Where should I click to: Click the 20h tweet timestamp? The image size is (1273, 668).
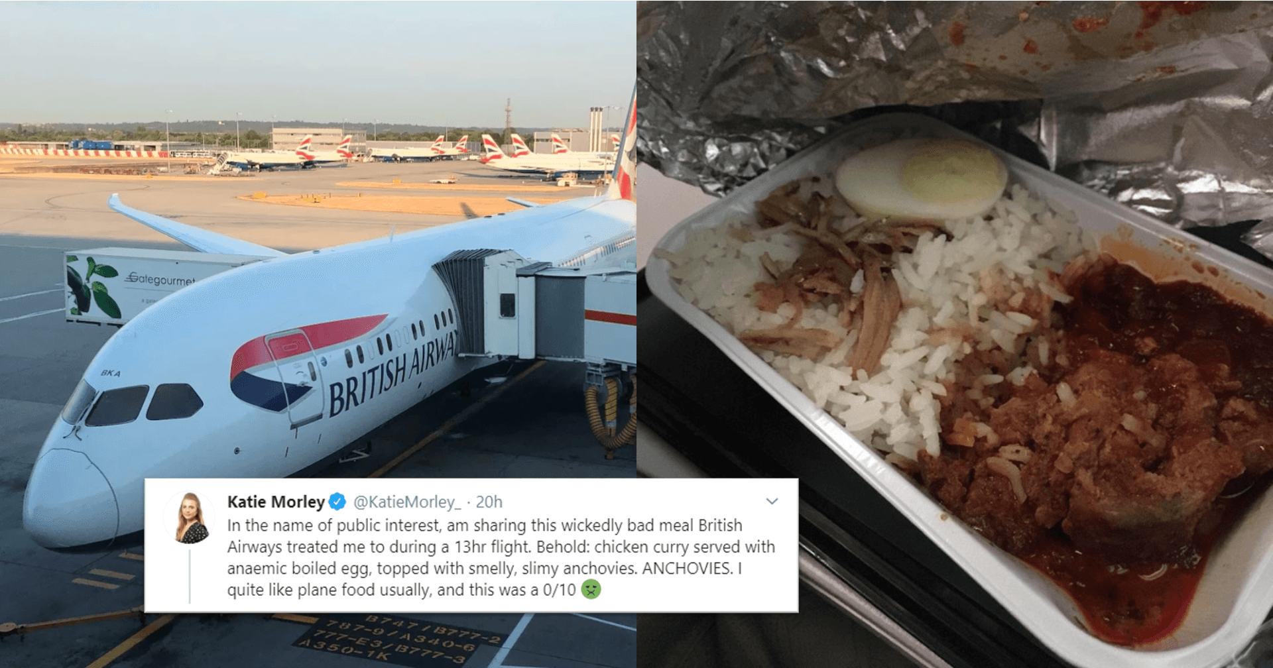[489, 502]
